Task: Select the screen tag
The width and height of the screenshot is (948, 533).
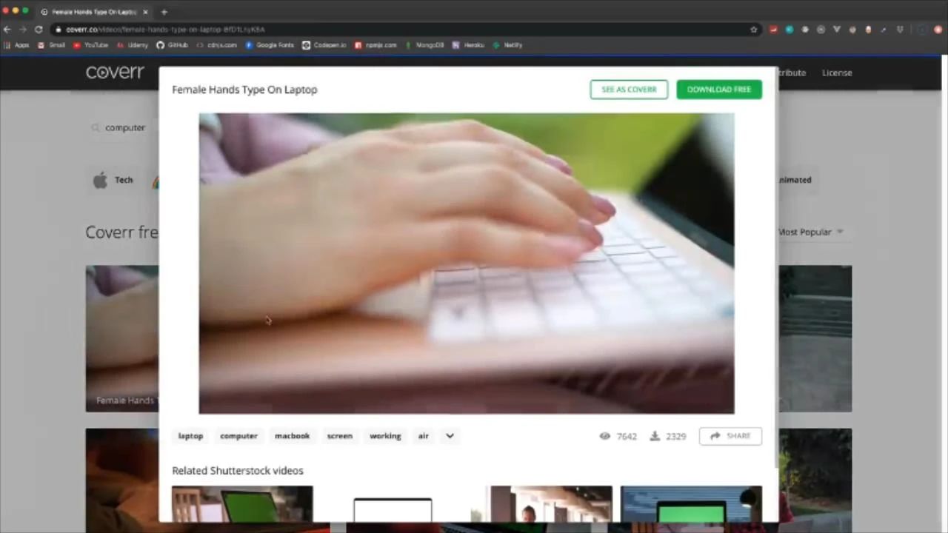Action: (340, 436)
